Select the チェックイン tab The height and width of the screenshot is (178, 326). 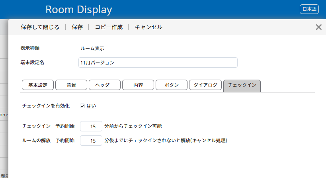pyautogui.click(x=242, y=86)
